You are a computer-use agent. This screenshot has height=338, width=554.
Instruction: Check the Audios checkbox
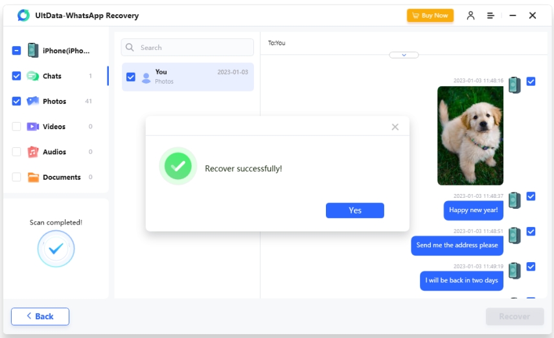coord(16,152)
